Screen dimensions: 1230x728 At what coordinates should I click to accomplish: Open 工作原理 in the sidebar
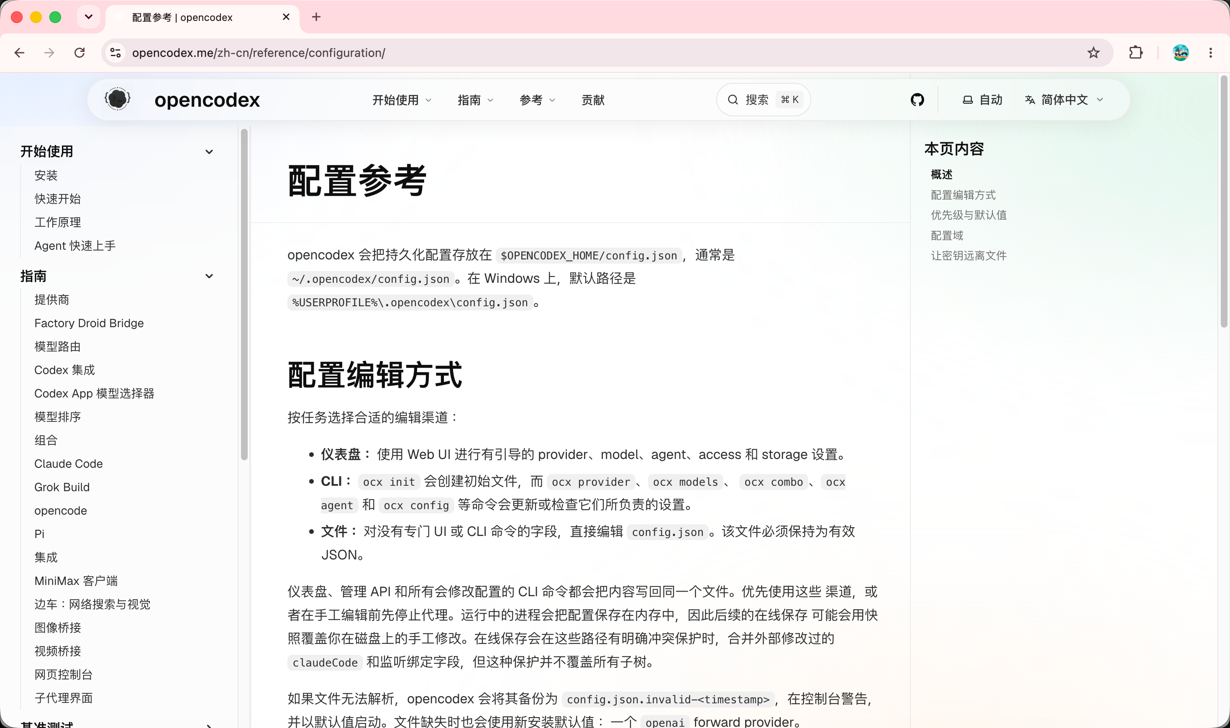57,222
